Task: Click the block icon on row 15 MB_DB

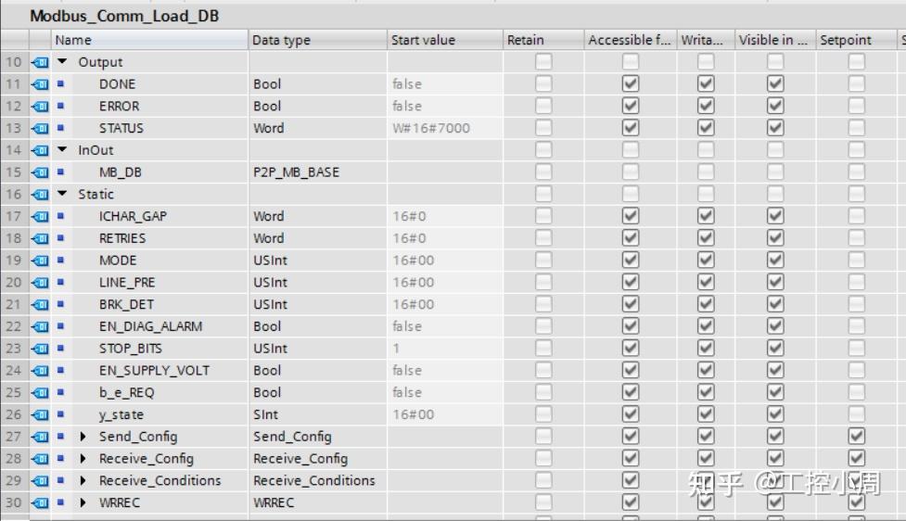Action: pyautogui.click(x=40, y=172)
